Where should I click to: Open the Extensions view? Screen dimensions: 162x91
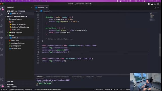click(x=2, y=32)
